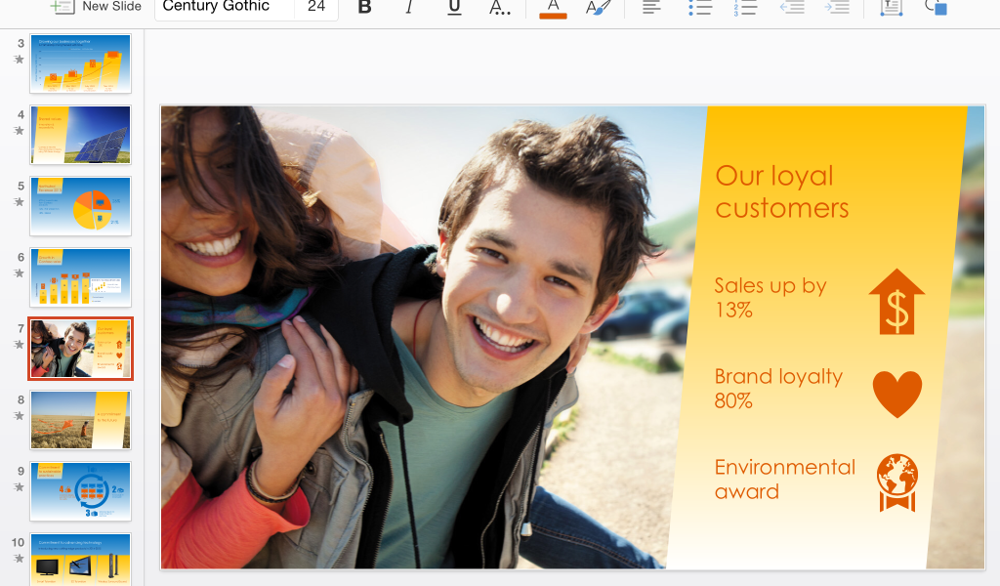Select the 'Sales up by 13%' text
This screenshot has width=1000, height=586.
pos(771,298)
